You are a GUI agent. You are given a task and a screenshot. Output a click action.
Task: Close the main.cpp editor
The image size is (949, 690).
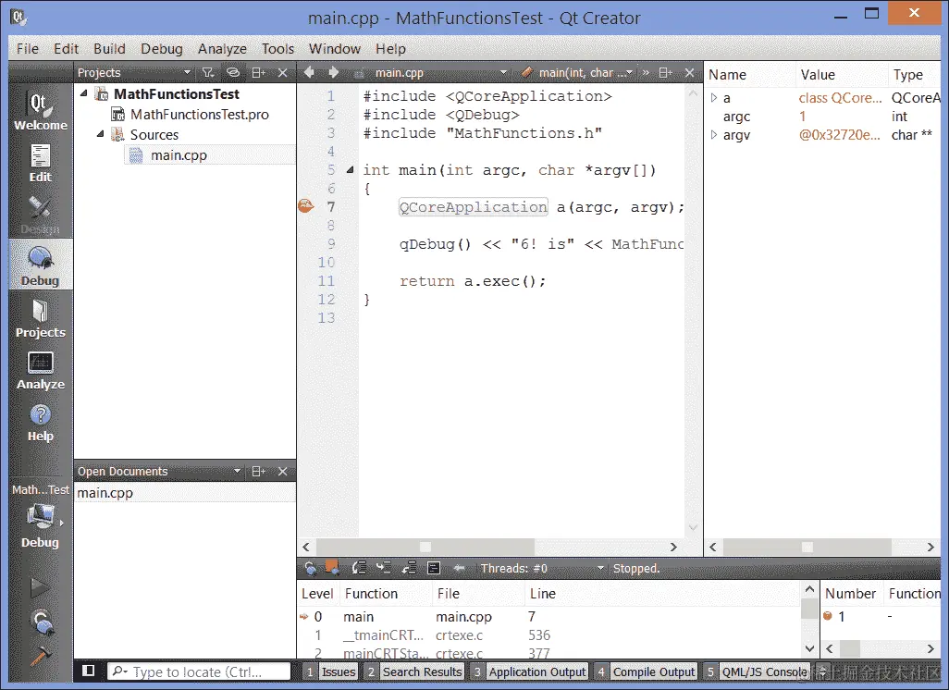tap(689, 73)
